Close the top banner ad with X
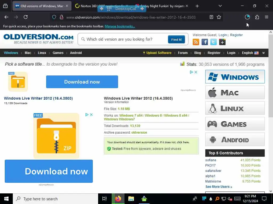This screenshot has height=204, width=273. [x=196, y=72]
